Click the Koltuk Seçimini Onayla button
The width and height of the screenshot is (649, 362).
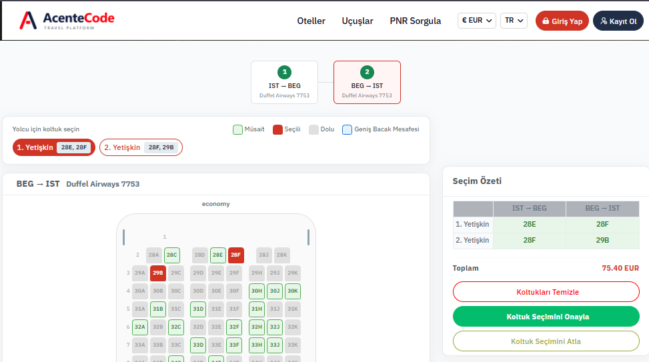pos(546,317)
